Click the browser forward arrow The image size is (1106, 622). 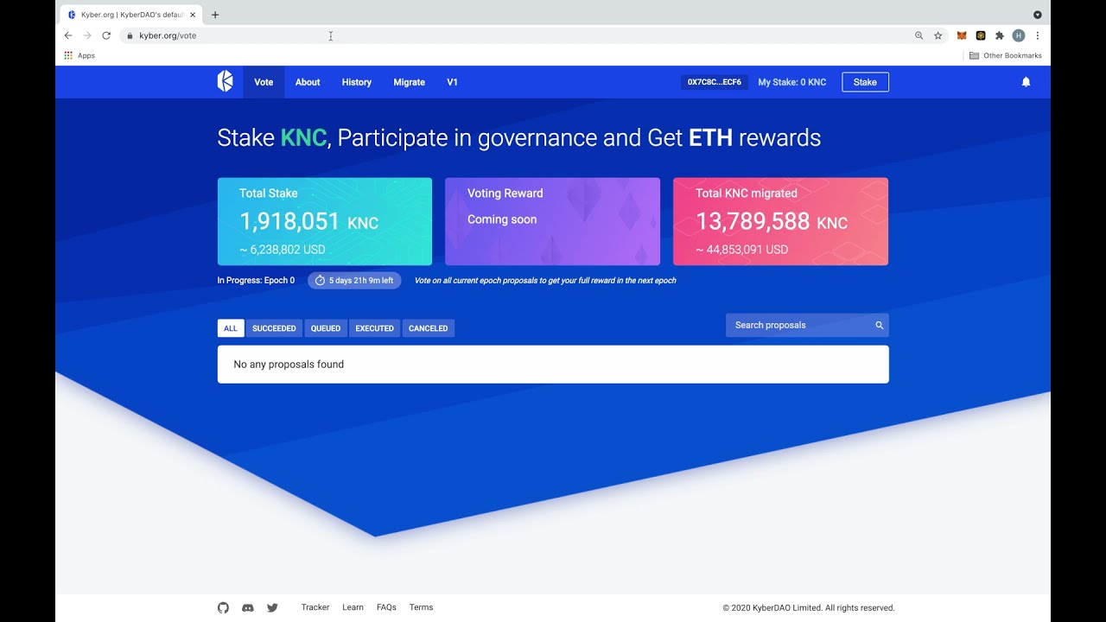pos(87,35)
